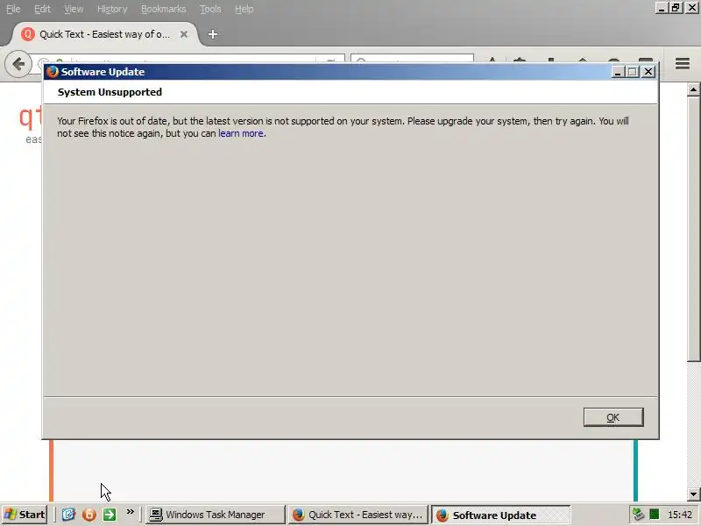Image resolution: width=701 pixels, height=526 pixels.
Task: Click the Start button
Action: click(25, 515)
